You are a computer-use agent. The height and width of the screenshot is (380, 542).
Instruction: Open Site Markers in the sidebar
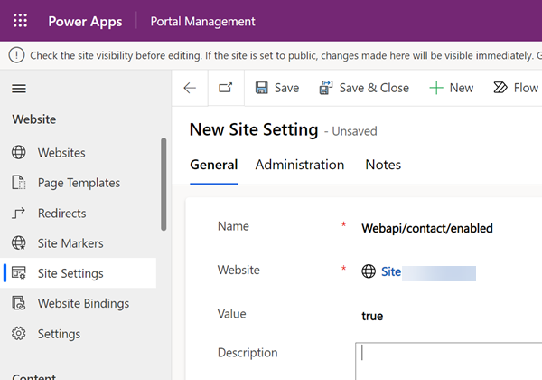coord(70,243)
